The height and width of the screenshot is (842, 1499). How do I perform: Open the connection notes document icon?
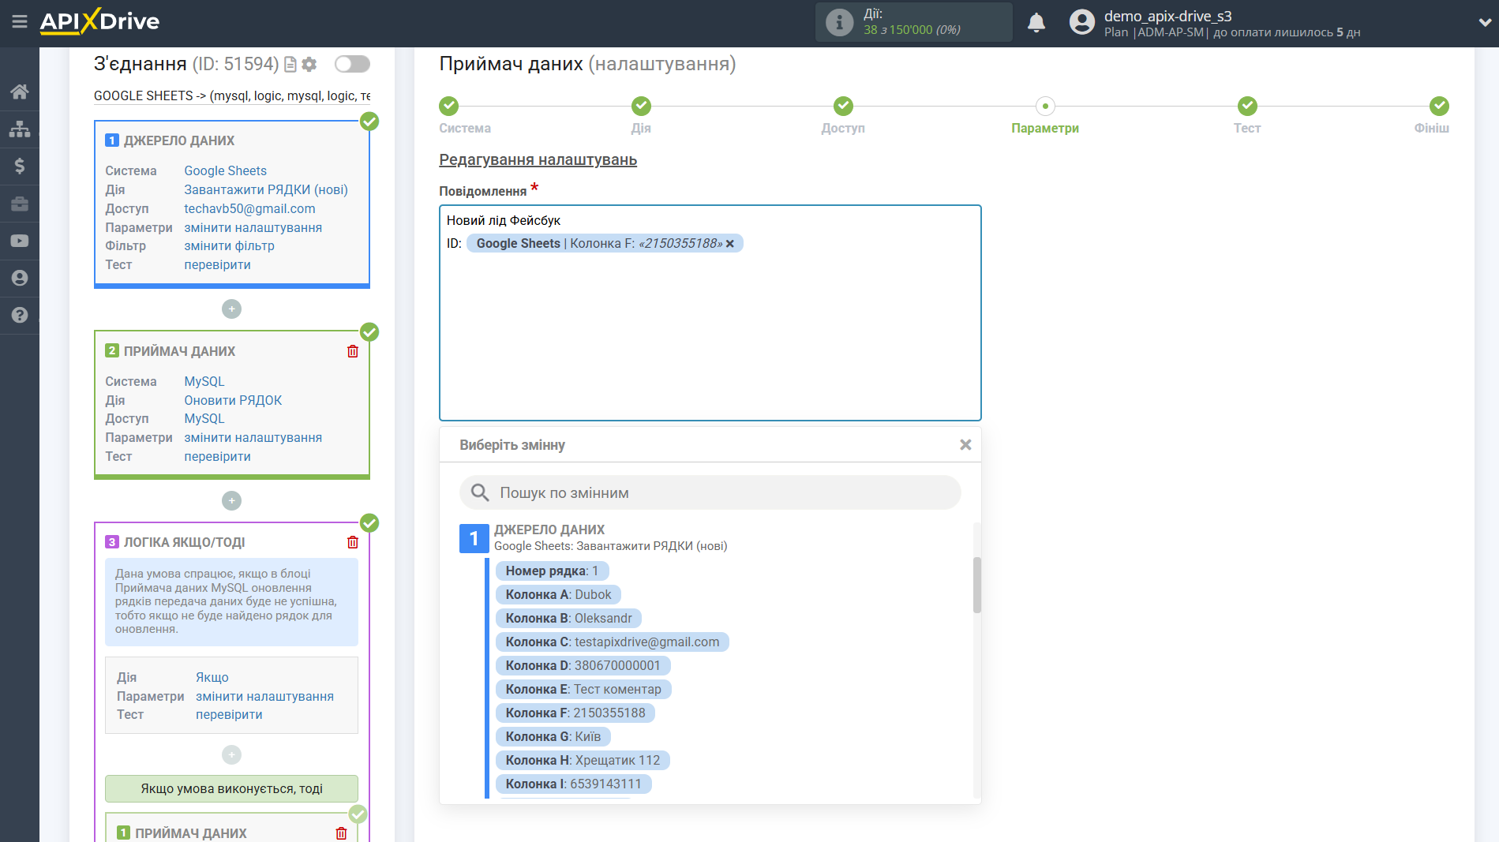point(290,65)
